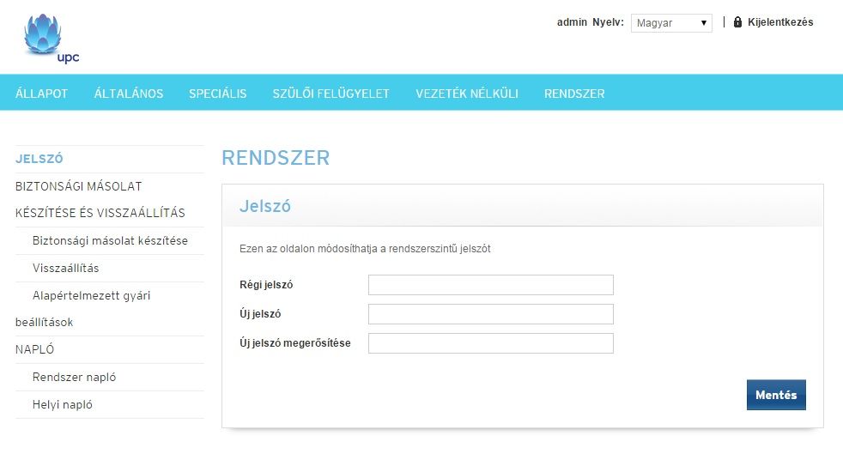Image resolution: width=843 pixels, height=454 pixels.
Task: Focus the Új jelszó input field
Action: 491,314
